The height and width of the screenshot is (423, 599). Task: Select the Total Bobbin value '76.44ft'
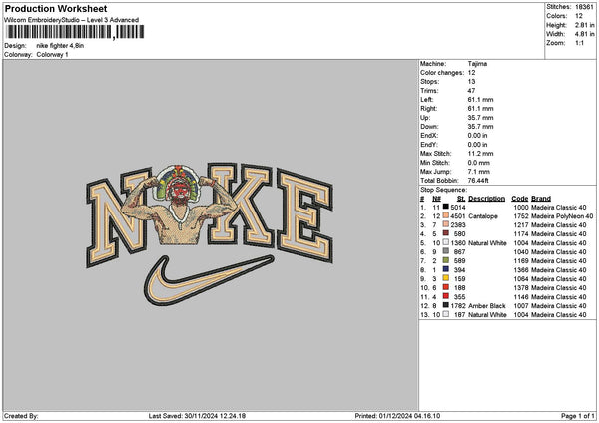coord(478,181)
